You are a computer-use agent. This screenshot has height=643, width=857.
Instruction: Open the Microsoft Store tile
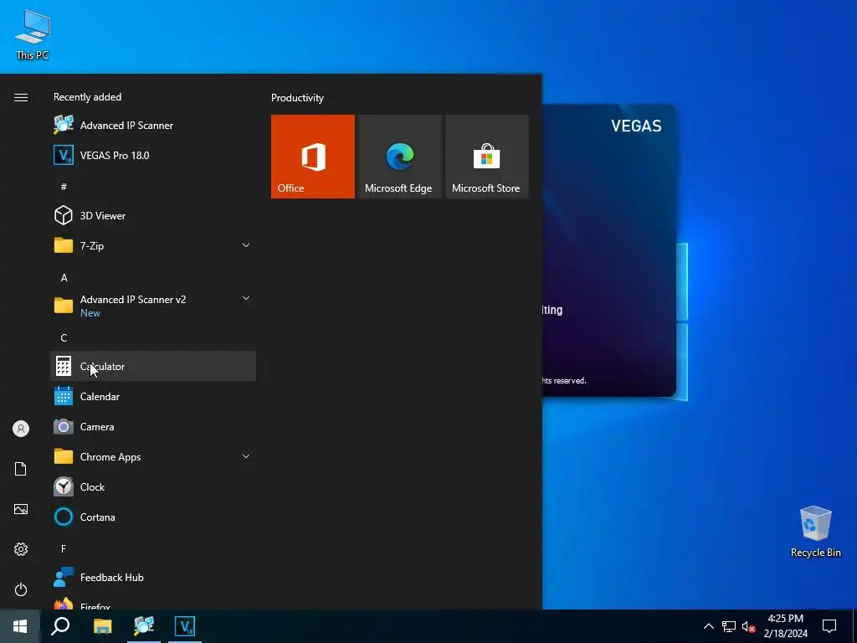(487, 157)
